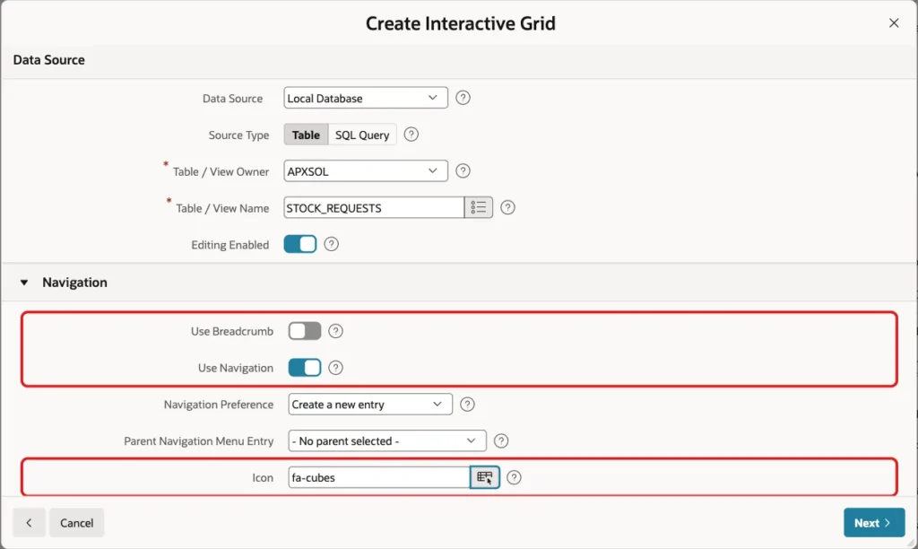Image resolution: width=918 pixels, height=549 pixels.
Task: Click the Parent Navigation Menu Entry label
Action: pyautogui.click(x=198, y=441)
